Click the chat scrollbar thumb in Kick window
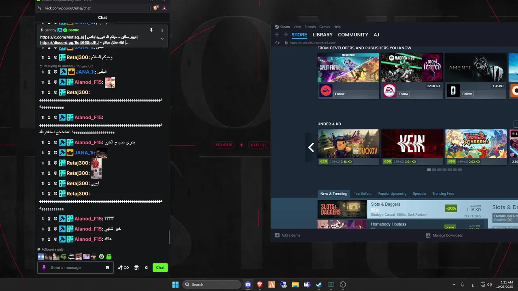The height and width of the screenshot is (291, 518). (169, 237)
